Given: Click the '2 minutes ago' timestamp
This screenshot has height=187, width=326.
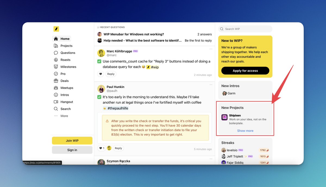Looking at the screenshot, I should (x=203, y=75).
